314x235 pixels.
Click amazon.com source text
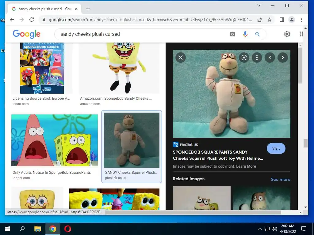(x=90, y=104)
